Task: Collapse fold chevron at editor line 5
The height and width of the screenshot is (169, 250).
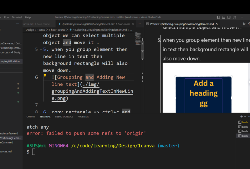Action: pyautogui.click(x=41, y=49)
